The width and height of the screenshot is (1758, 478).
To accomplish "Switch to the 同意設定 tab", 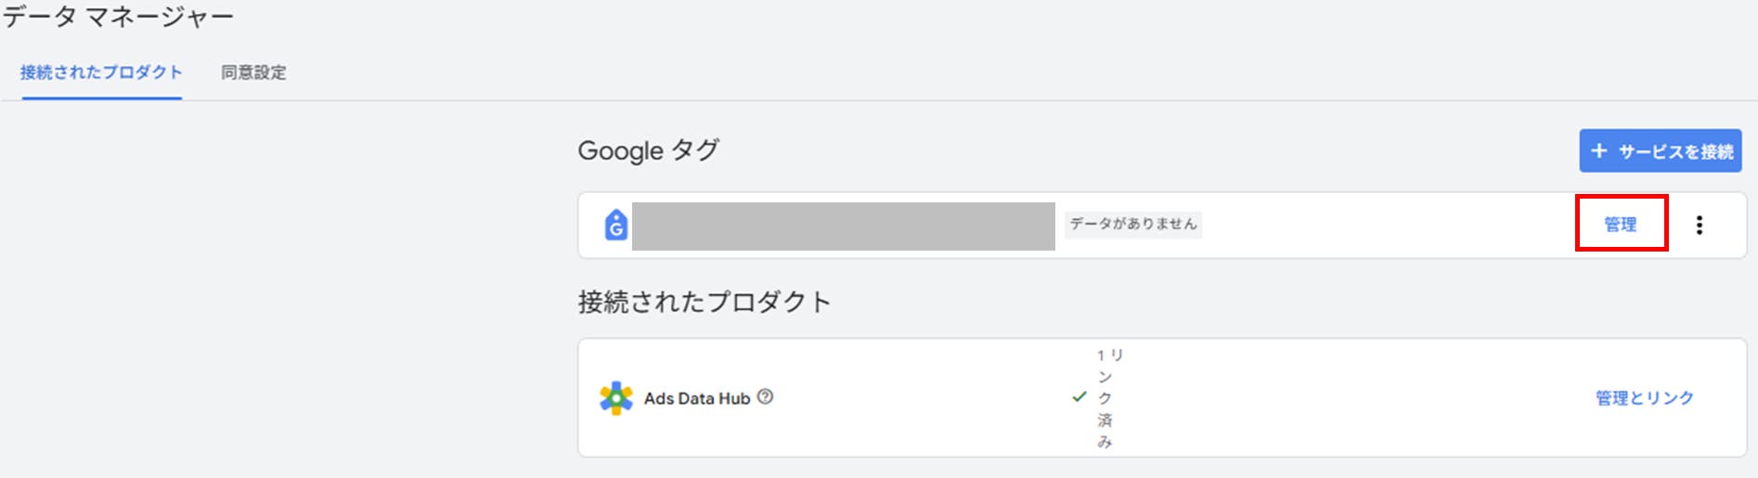I will coord(253,72).
